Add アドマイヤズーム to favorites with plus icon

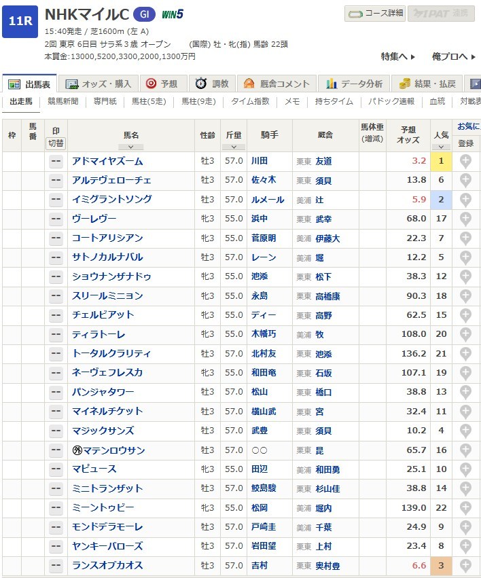click(465, 161)
